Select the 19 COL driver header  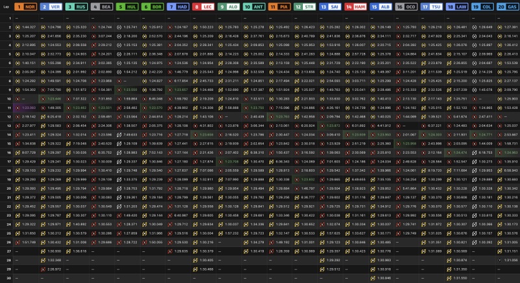pyautogui.click(x=482, y=7)
